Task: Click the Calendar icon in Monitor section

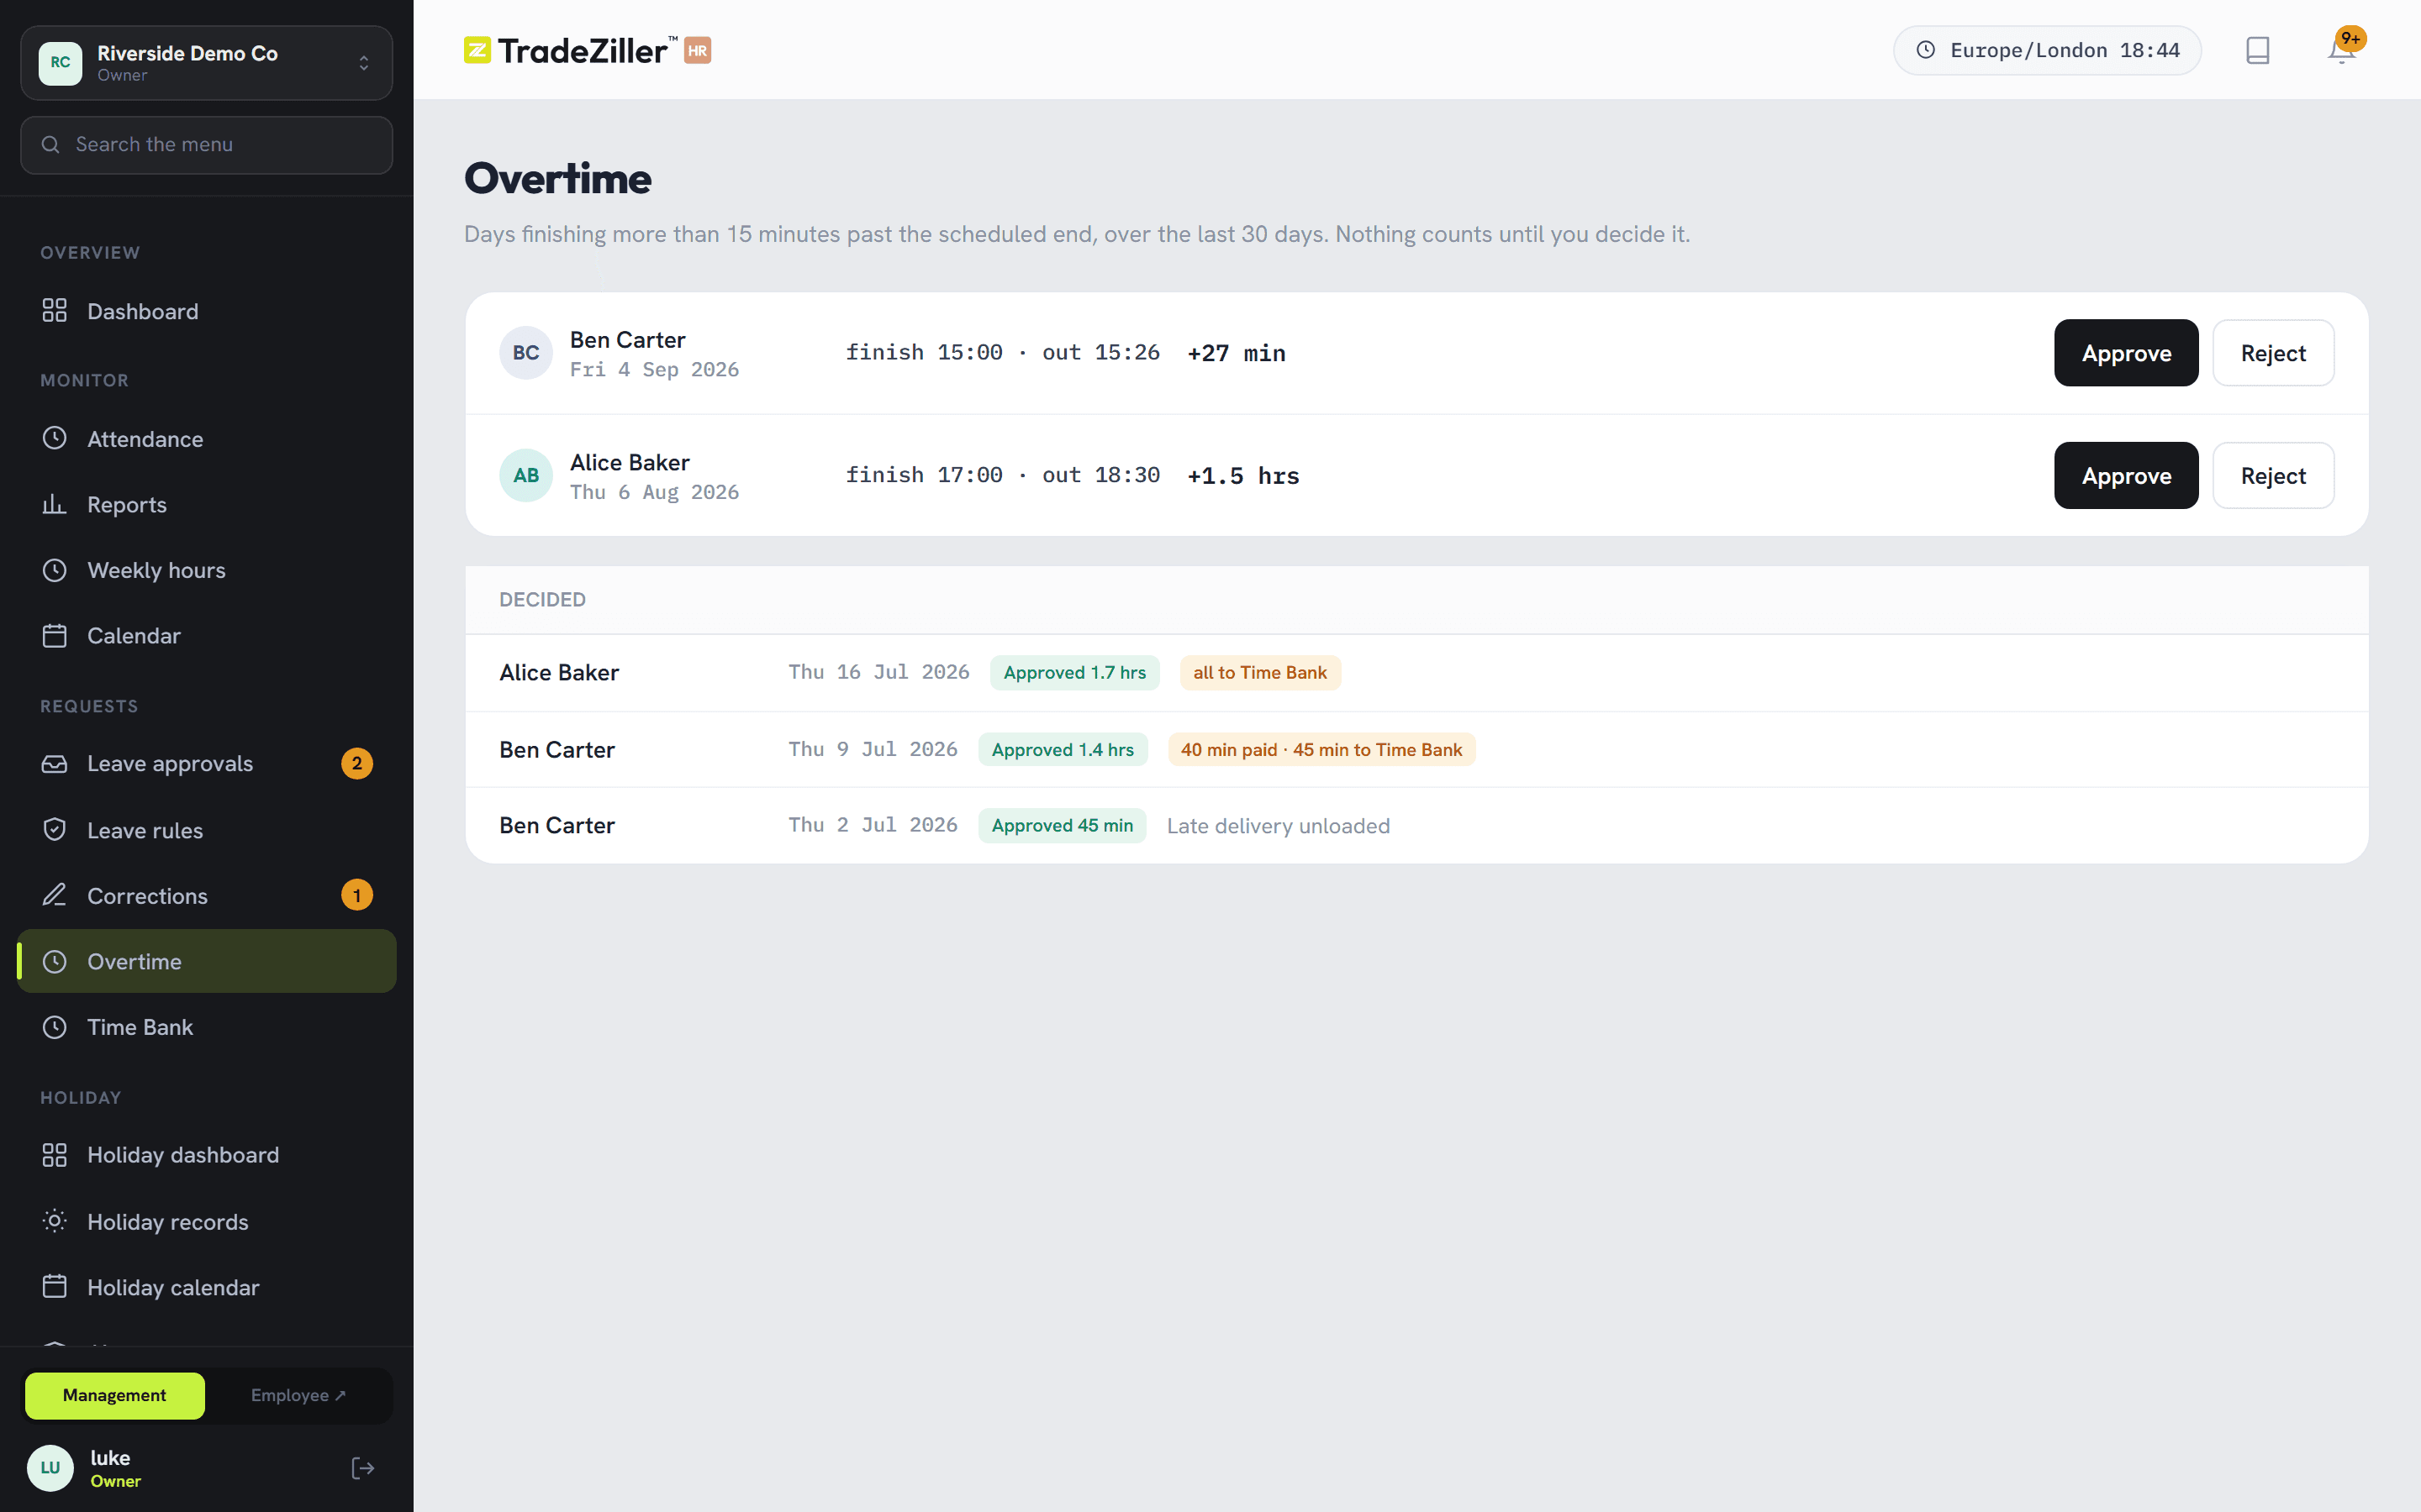Action: (x=54, y=635)
